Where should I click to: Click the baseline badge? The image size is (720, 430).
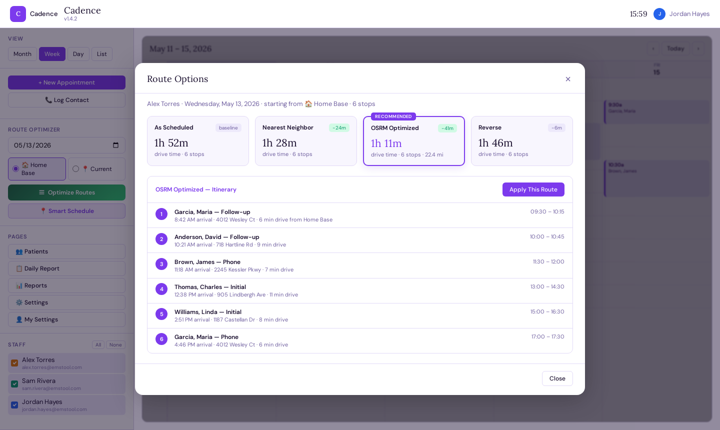click(228, 128)
